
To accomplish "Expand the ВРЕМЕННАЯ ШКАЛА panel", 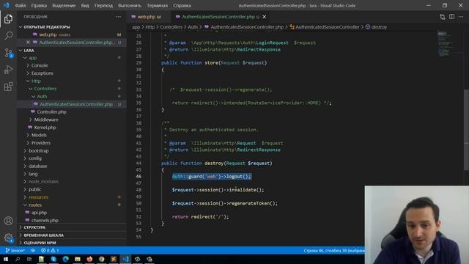I will click(44, 235).
